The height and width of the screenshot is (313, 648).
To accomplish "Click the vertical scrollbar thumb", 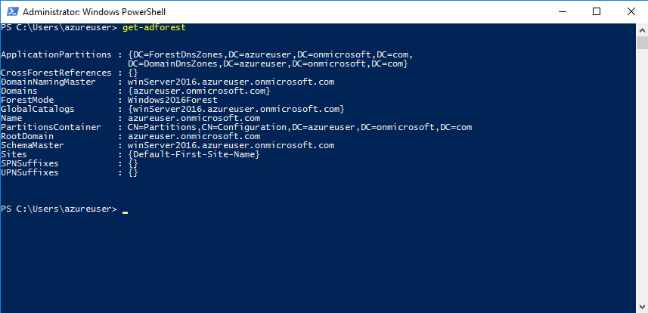I will tap(642, 42).
